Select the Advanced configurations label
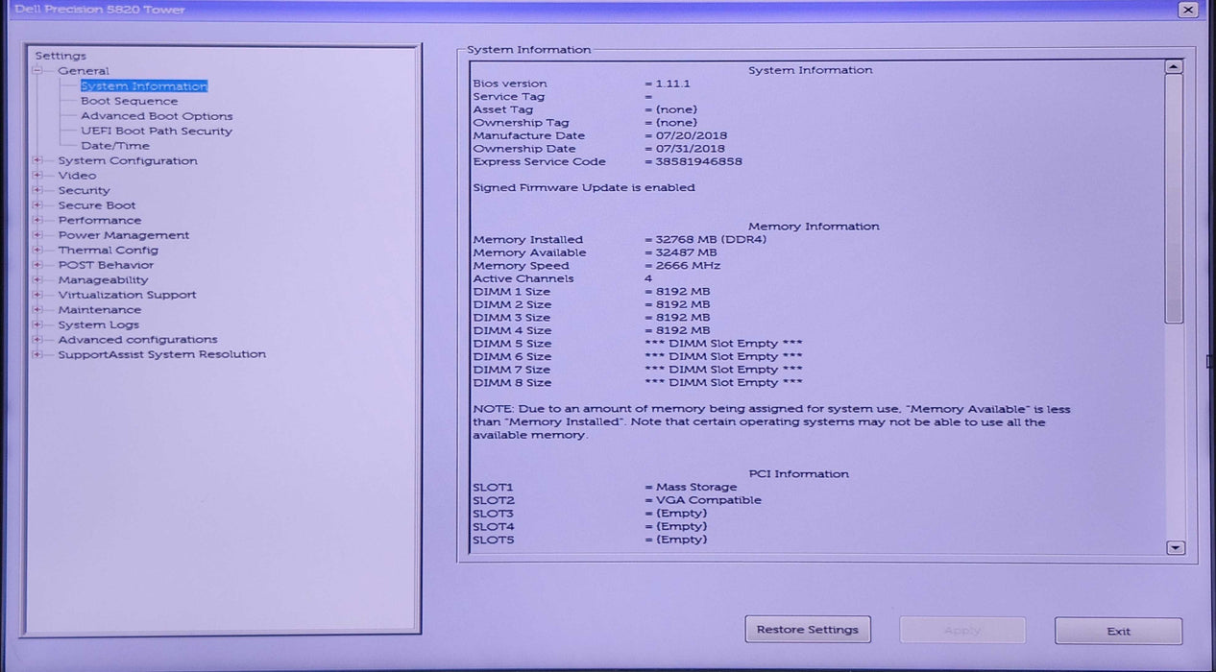The height and width of the screenshot is (672, 1216). coord(137,340)
